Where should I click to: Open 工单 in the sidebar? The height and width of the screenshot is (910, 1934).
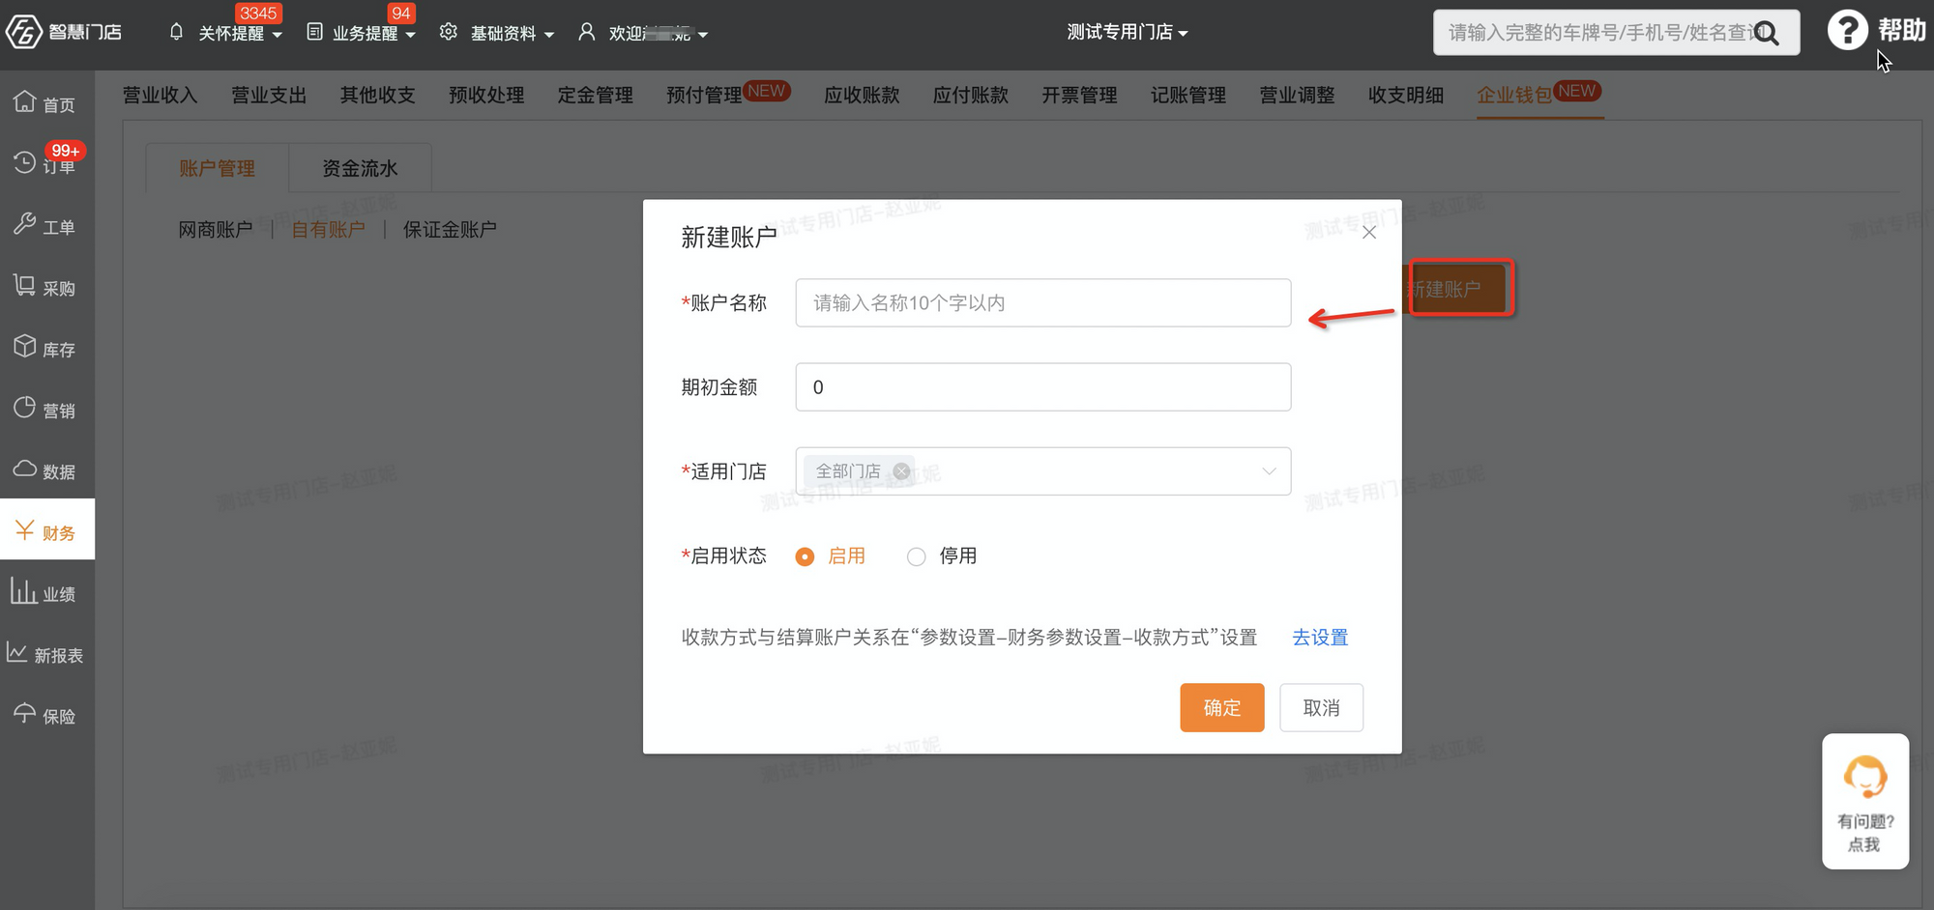pyautogui.click(x=46, y=225)
